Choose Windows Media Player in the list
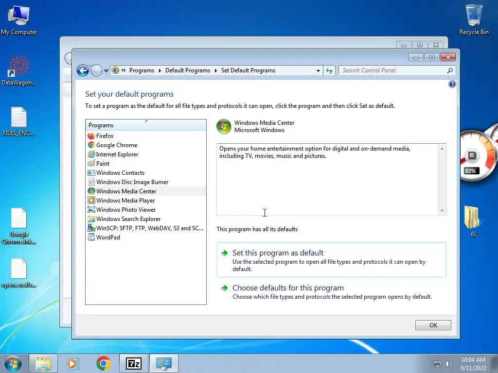The width and height of the screenshot is (498, 373). (146, 200)
